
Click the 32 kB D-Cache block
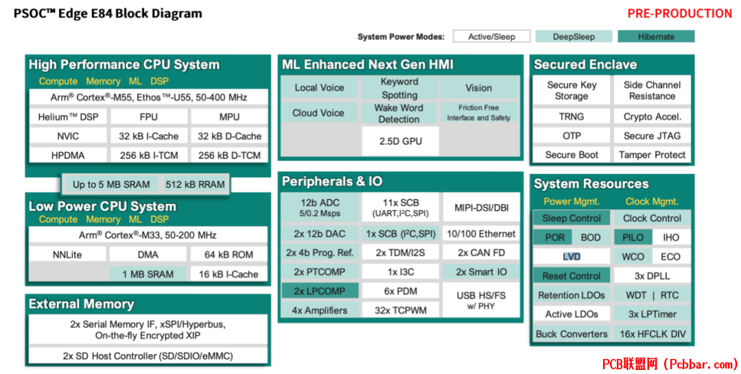(x=229, y=136)
